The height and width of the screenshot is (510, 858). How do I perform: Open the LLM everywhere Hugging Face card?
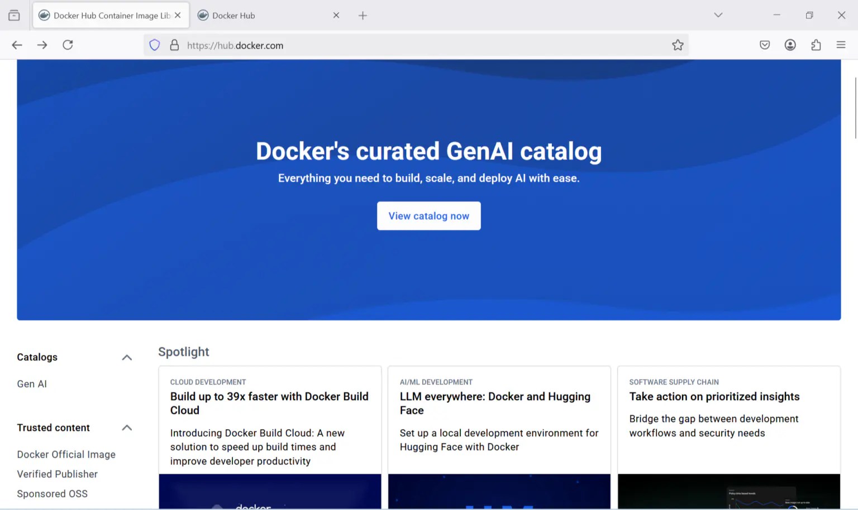[499, 437]
